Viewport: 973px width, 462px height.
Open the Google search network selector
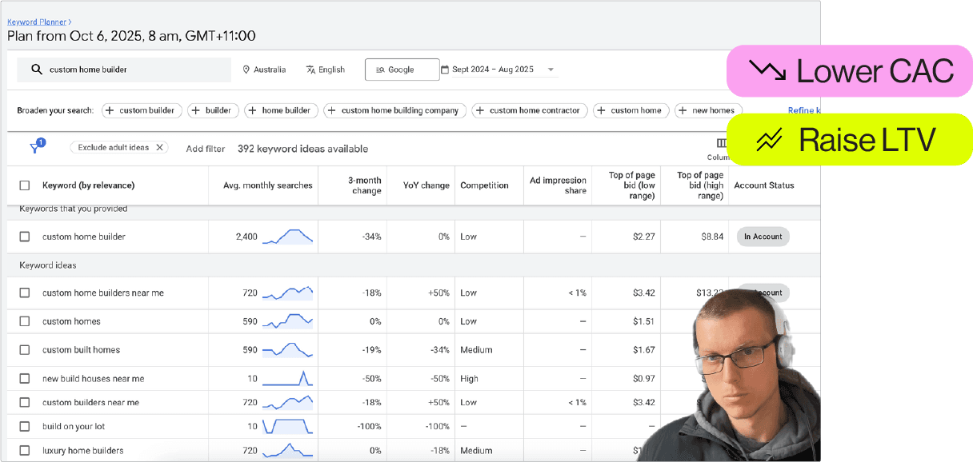pos(402,70)
